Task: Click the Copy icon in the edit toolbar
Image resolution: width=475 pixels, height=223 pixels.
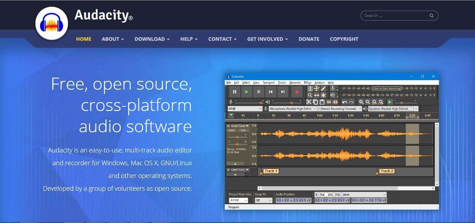Action: pos(315,102)
